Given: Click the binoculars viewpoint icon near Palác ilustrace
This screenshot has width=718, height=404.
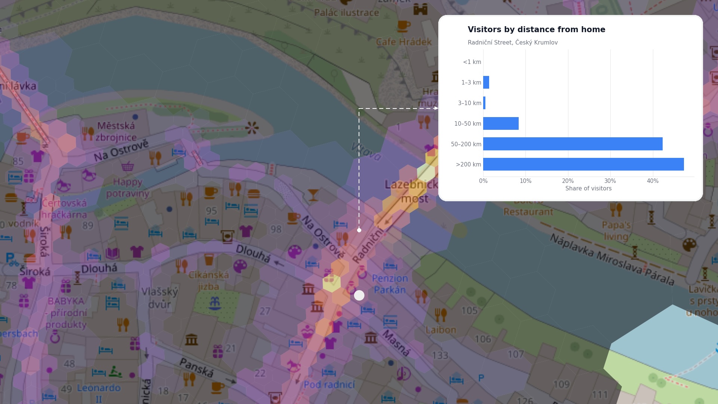Looking at the screenshot, I should pos(420,9).
